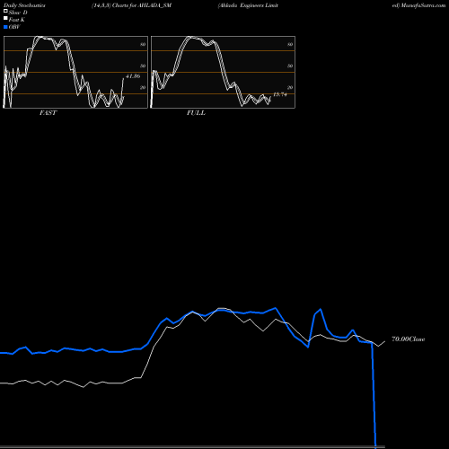This screenshot has width=449, height=449.
Task: Click the FAST stochastic chart panel
Action: pos(75,72)
